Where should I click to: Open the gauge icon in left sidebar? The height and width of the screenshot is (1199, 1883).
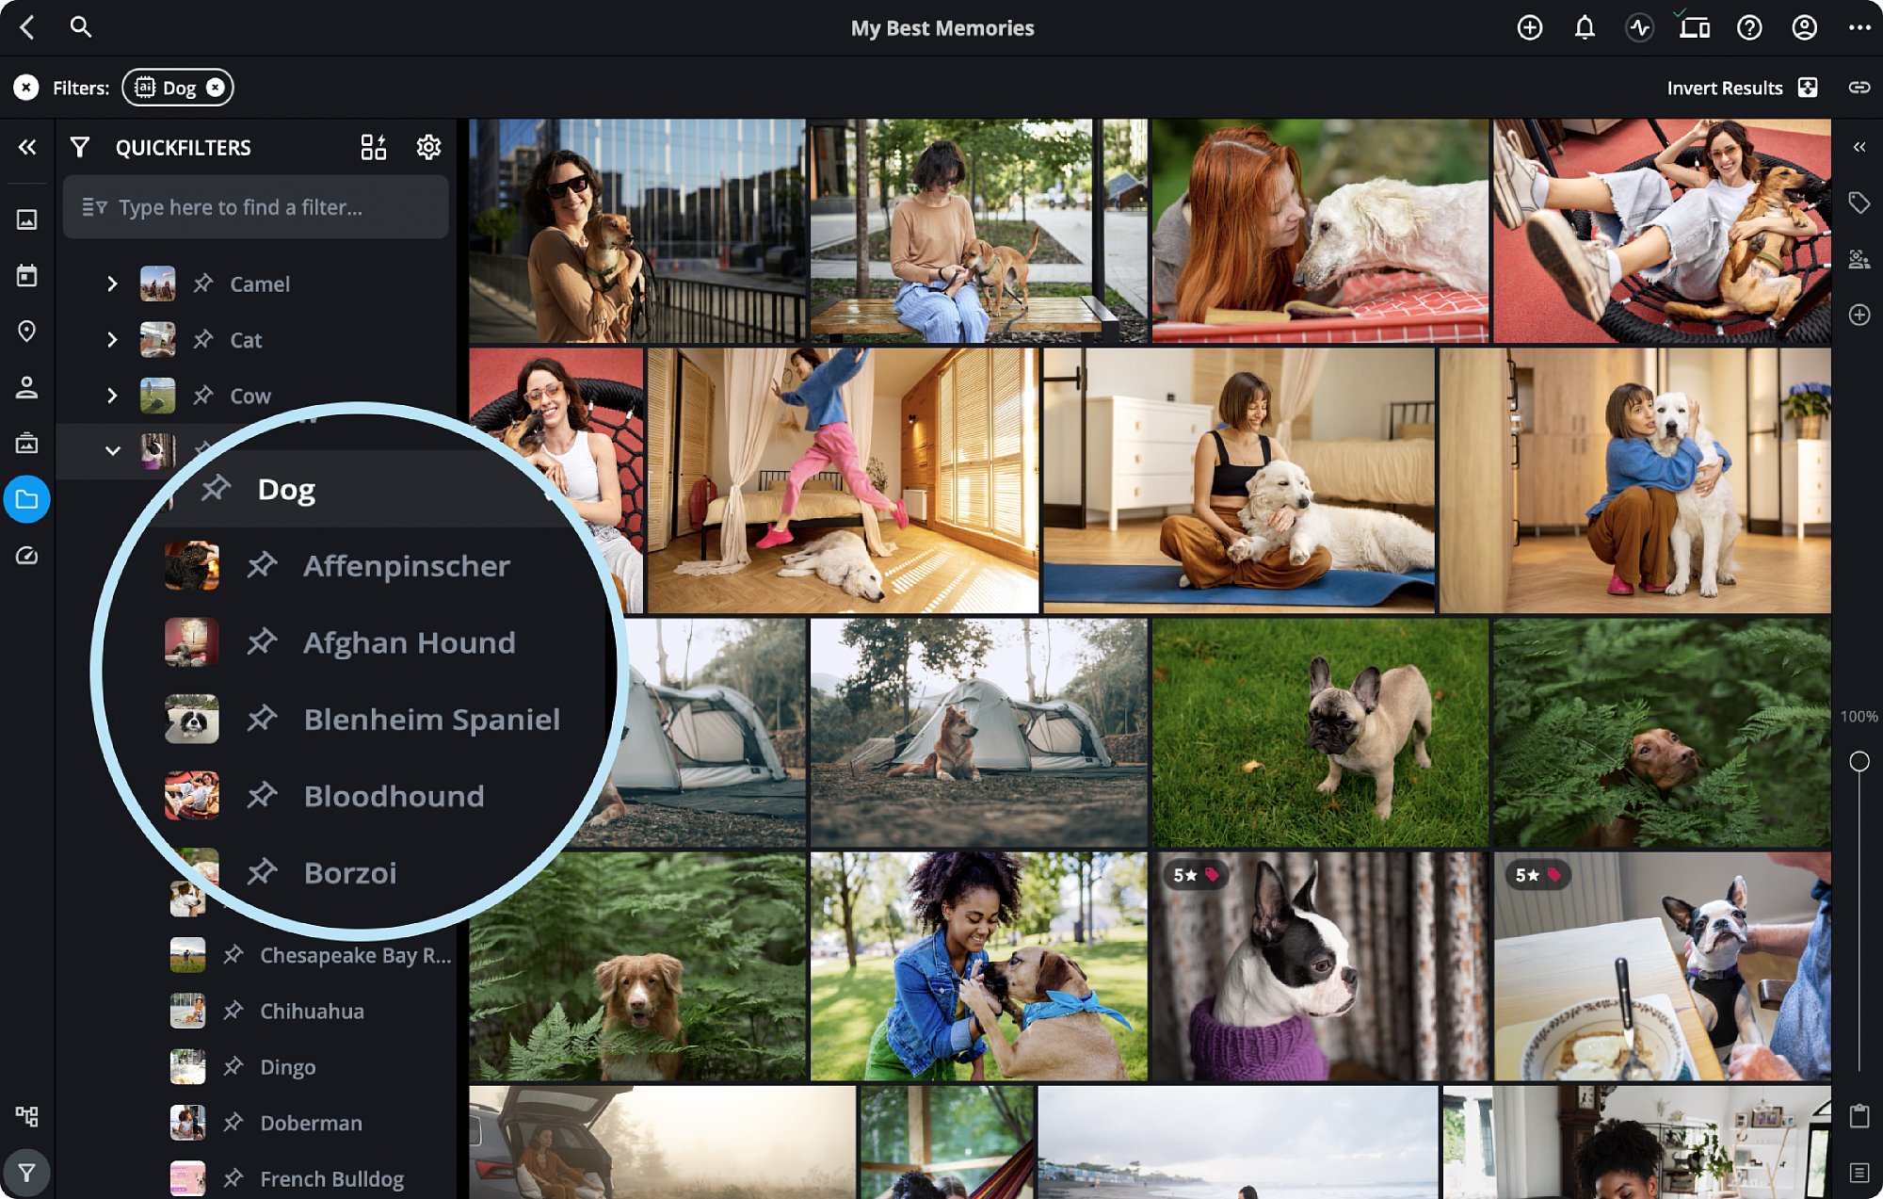click(x=27, y=556)
